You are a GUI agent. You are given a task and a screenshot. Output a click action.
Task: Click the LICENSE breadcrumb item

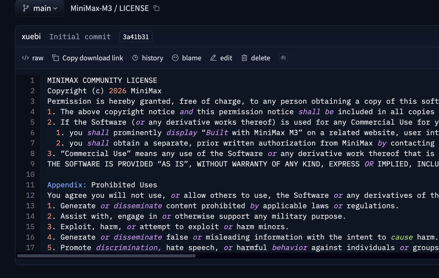tap(134, 8)
